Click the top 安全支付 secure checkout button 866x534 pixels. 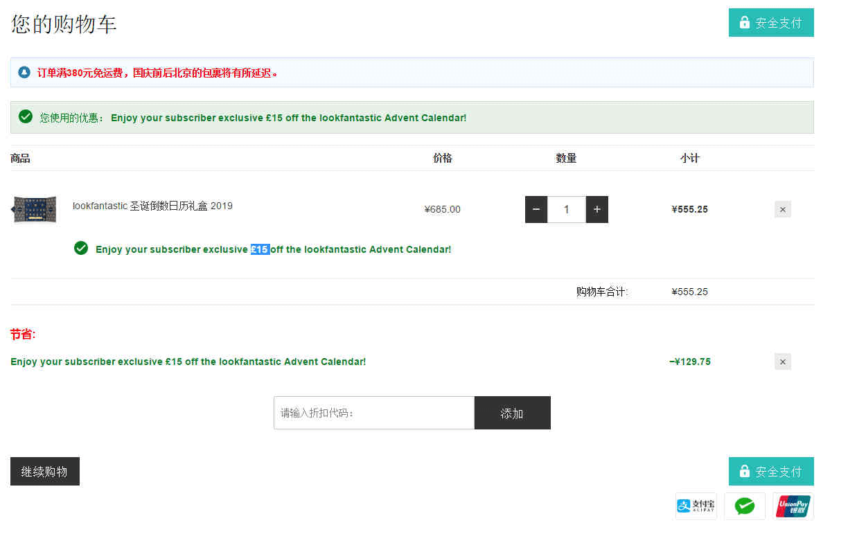pyautogui.click(x=771, y=23)
